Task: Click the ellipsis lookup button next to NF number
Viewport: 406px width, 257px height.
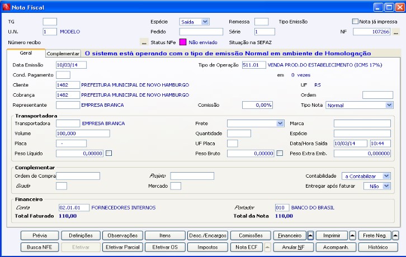Action: pyautogui.click(x=395, y=32)
